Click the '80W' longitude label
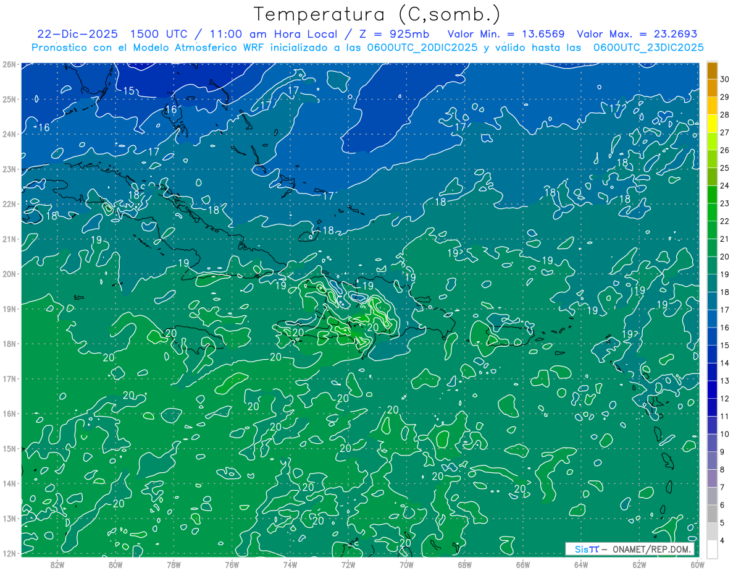741x573 pixels. pos(115,564)
